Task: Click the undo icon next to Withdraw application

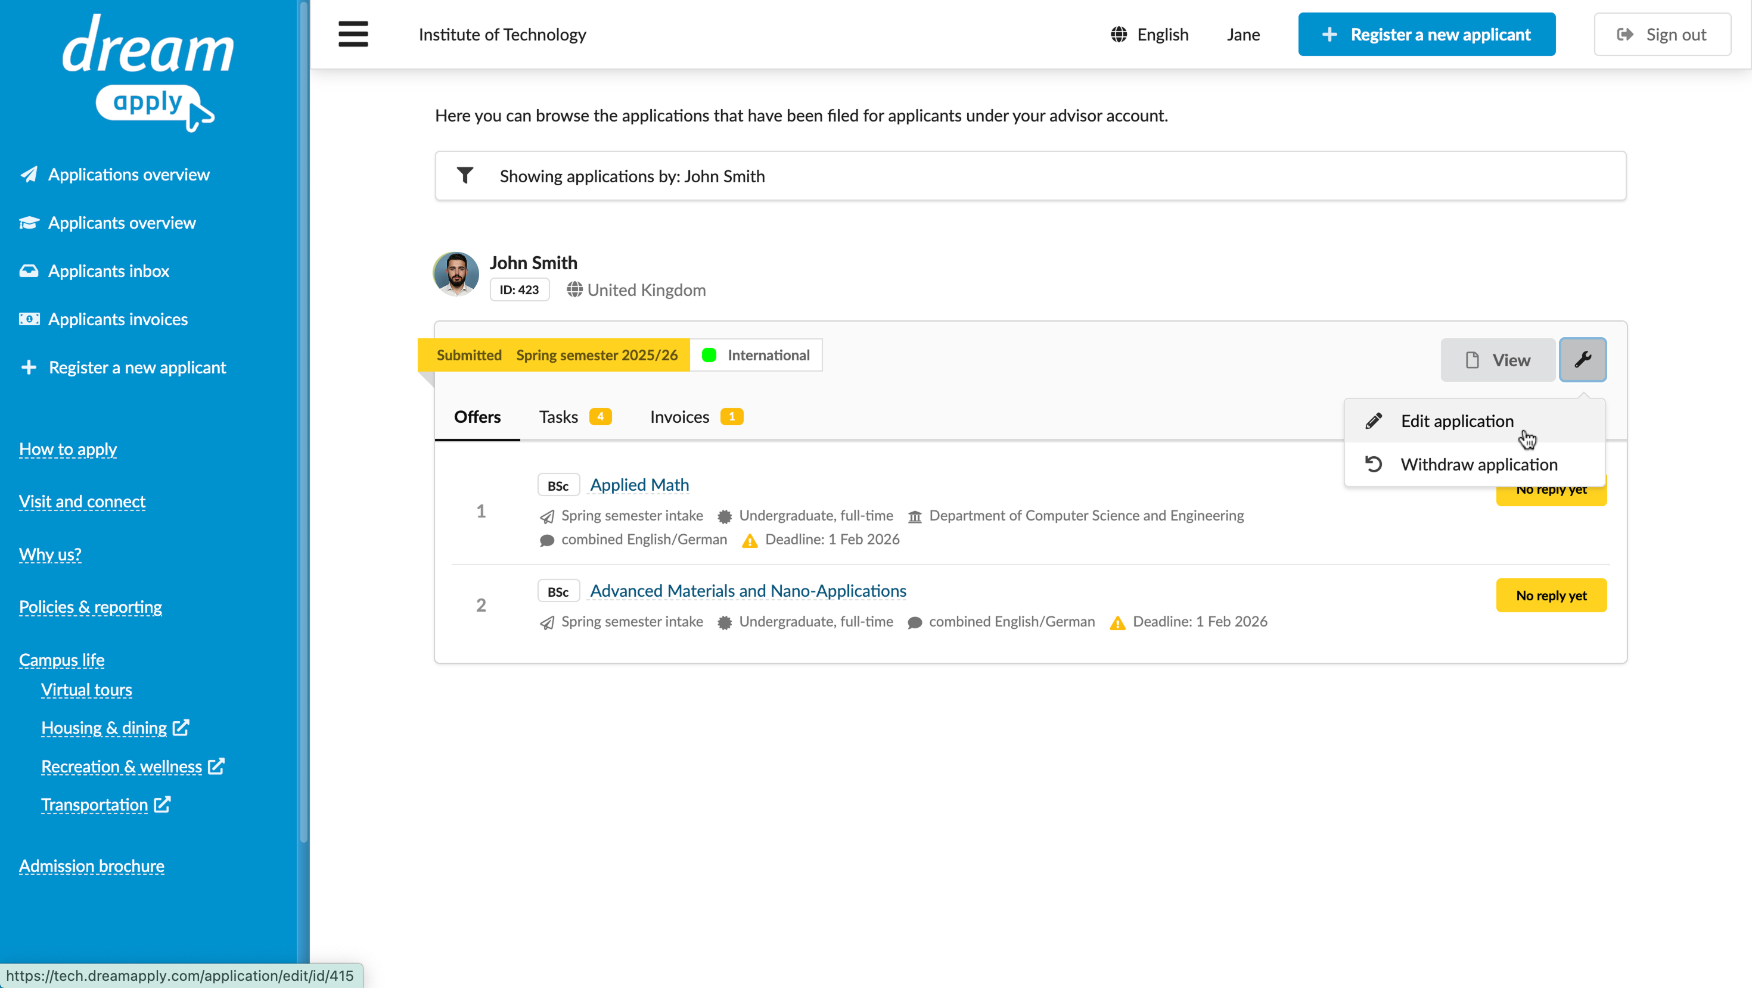Action: [x=1373, y=464]
